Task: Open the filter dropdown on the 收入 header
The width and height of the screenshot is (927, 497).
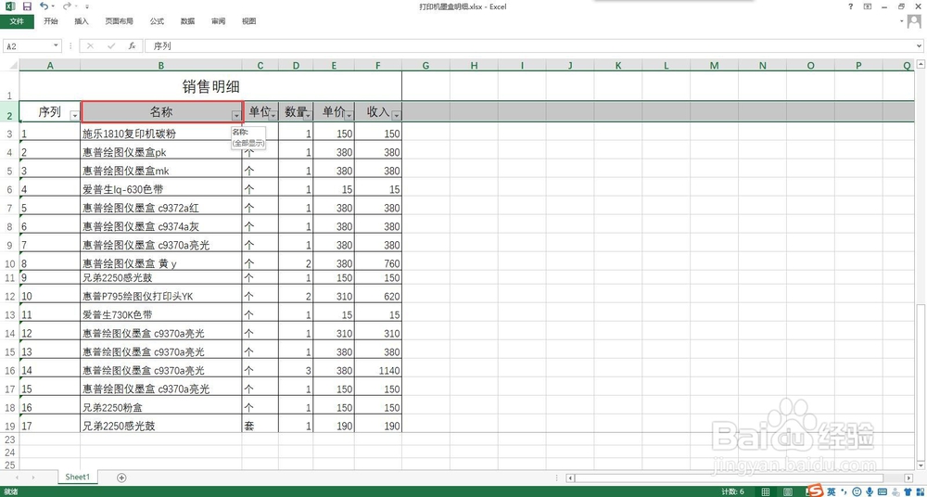Action: coord(396,115)
